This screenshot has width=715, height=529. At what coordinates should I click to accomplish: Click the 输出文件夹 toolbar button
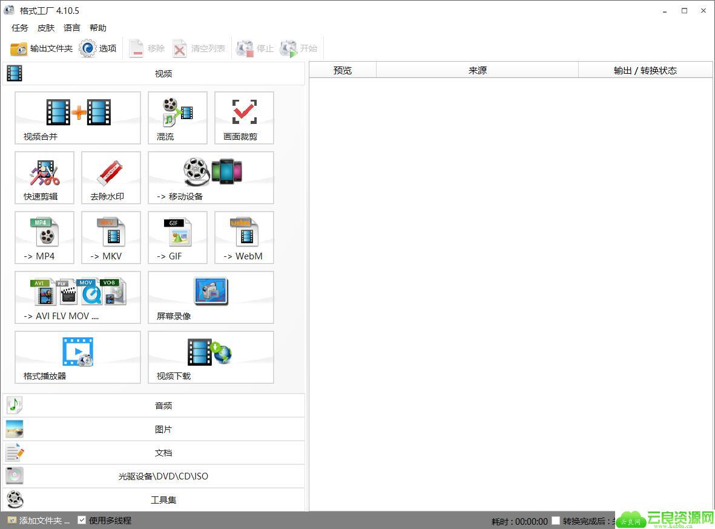[x=42, y=48]
